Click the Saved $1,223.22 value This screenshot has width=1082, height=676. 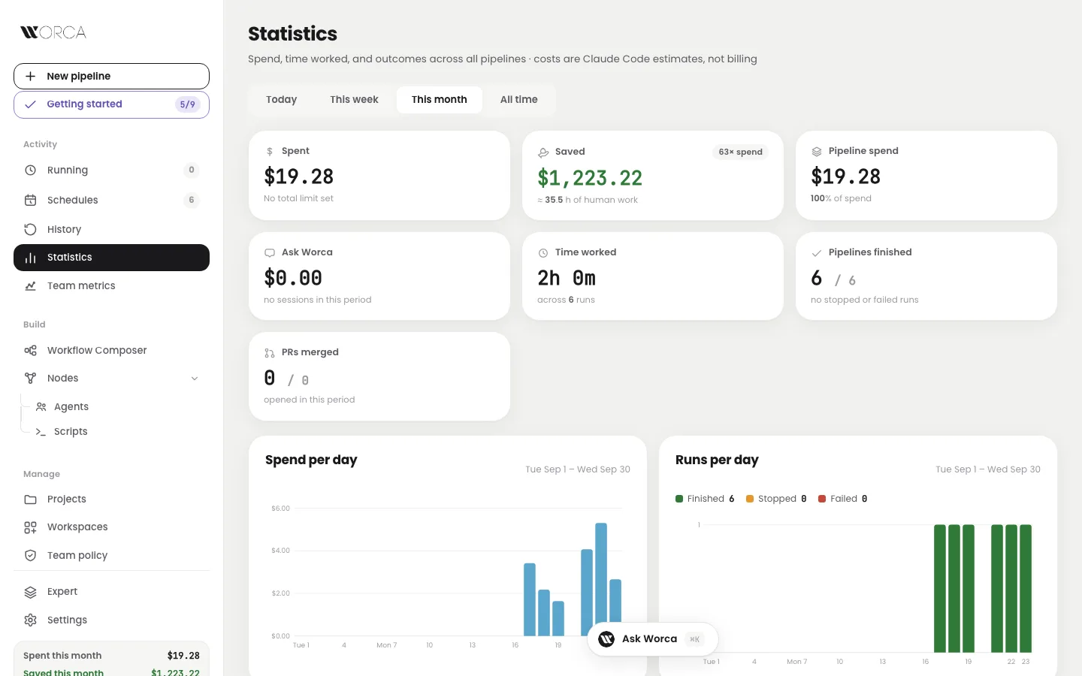[590, 178]
